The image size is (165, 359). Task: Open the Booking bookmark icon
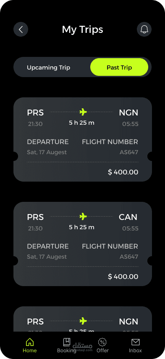(67, 342)
